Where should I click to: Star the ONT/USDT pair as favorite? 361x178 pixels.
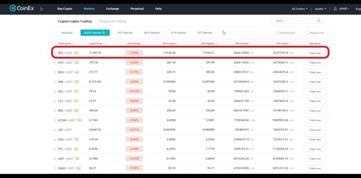coord(55,159)
